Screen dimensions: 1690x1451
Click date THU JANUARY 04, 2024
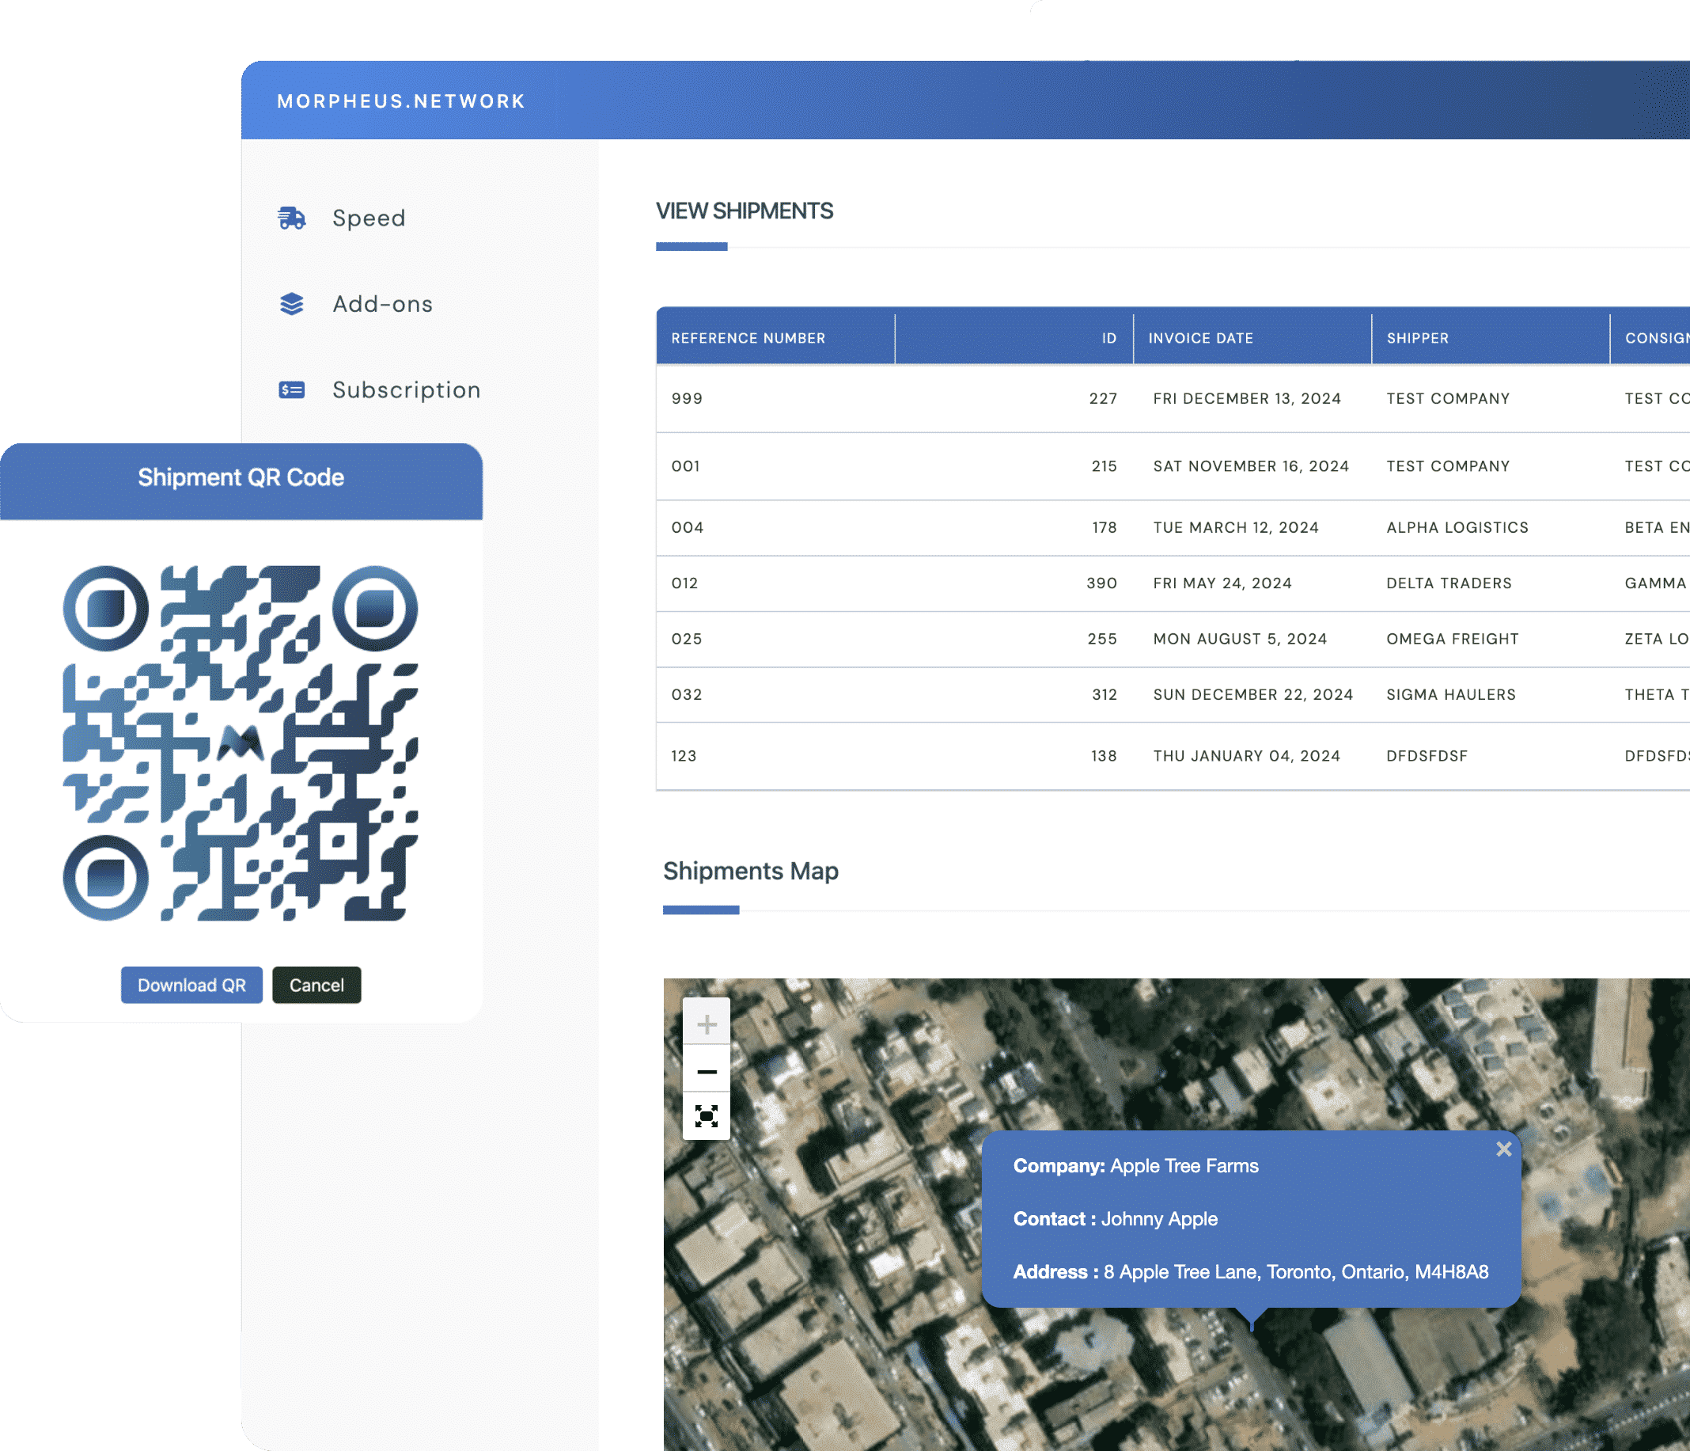(1246, 756)
